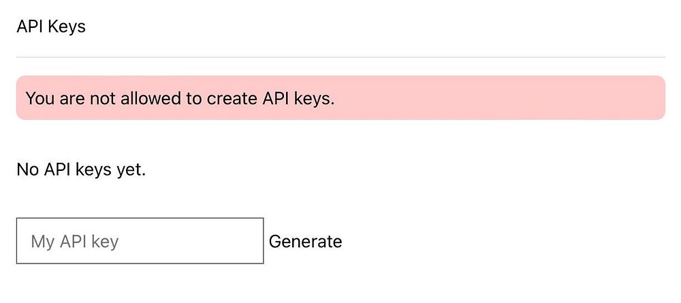Place cursor in the key name field
This screenshot has width=681, height=303.
[140, 241]
